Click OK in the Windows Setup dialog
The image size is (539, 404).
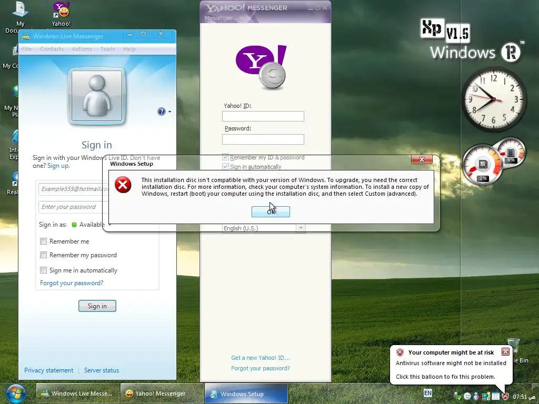(x=271, y=211)
